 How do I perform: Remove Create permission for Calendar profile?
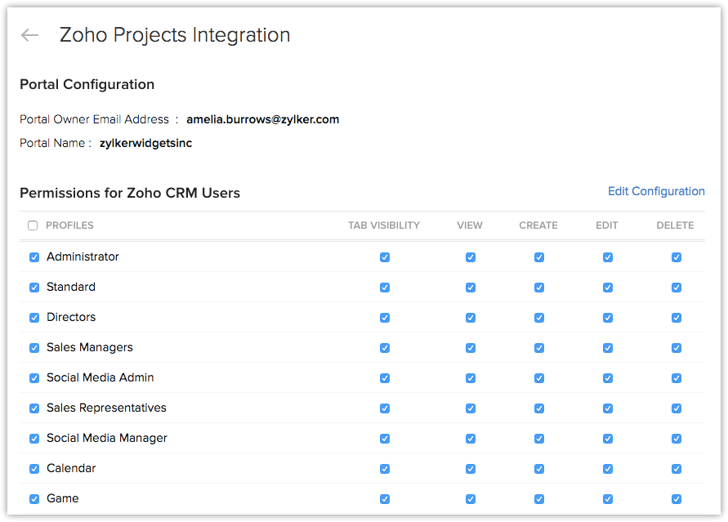pyautogui.click(x=539, y=469)
